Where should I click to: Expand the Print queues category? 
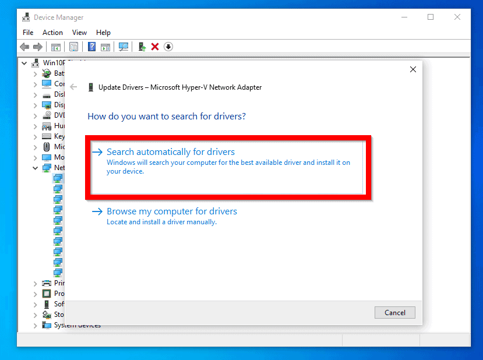coord(35,284)
